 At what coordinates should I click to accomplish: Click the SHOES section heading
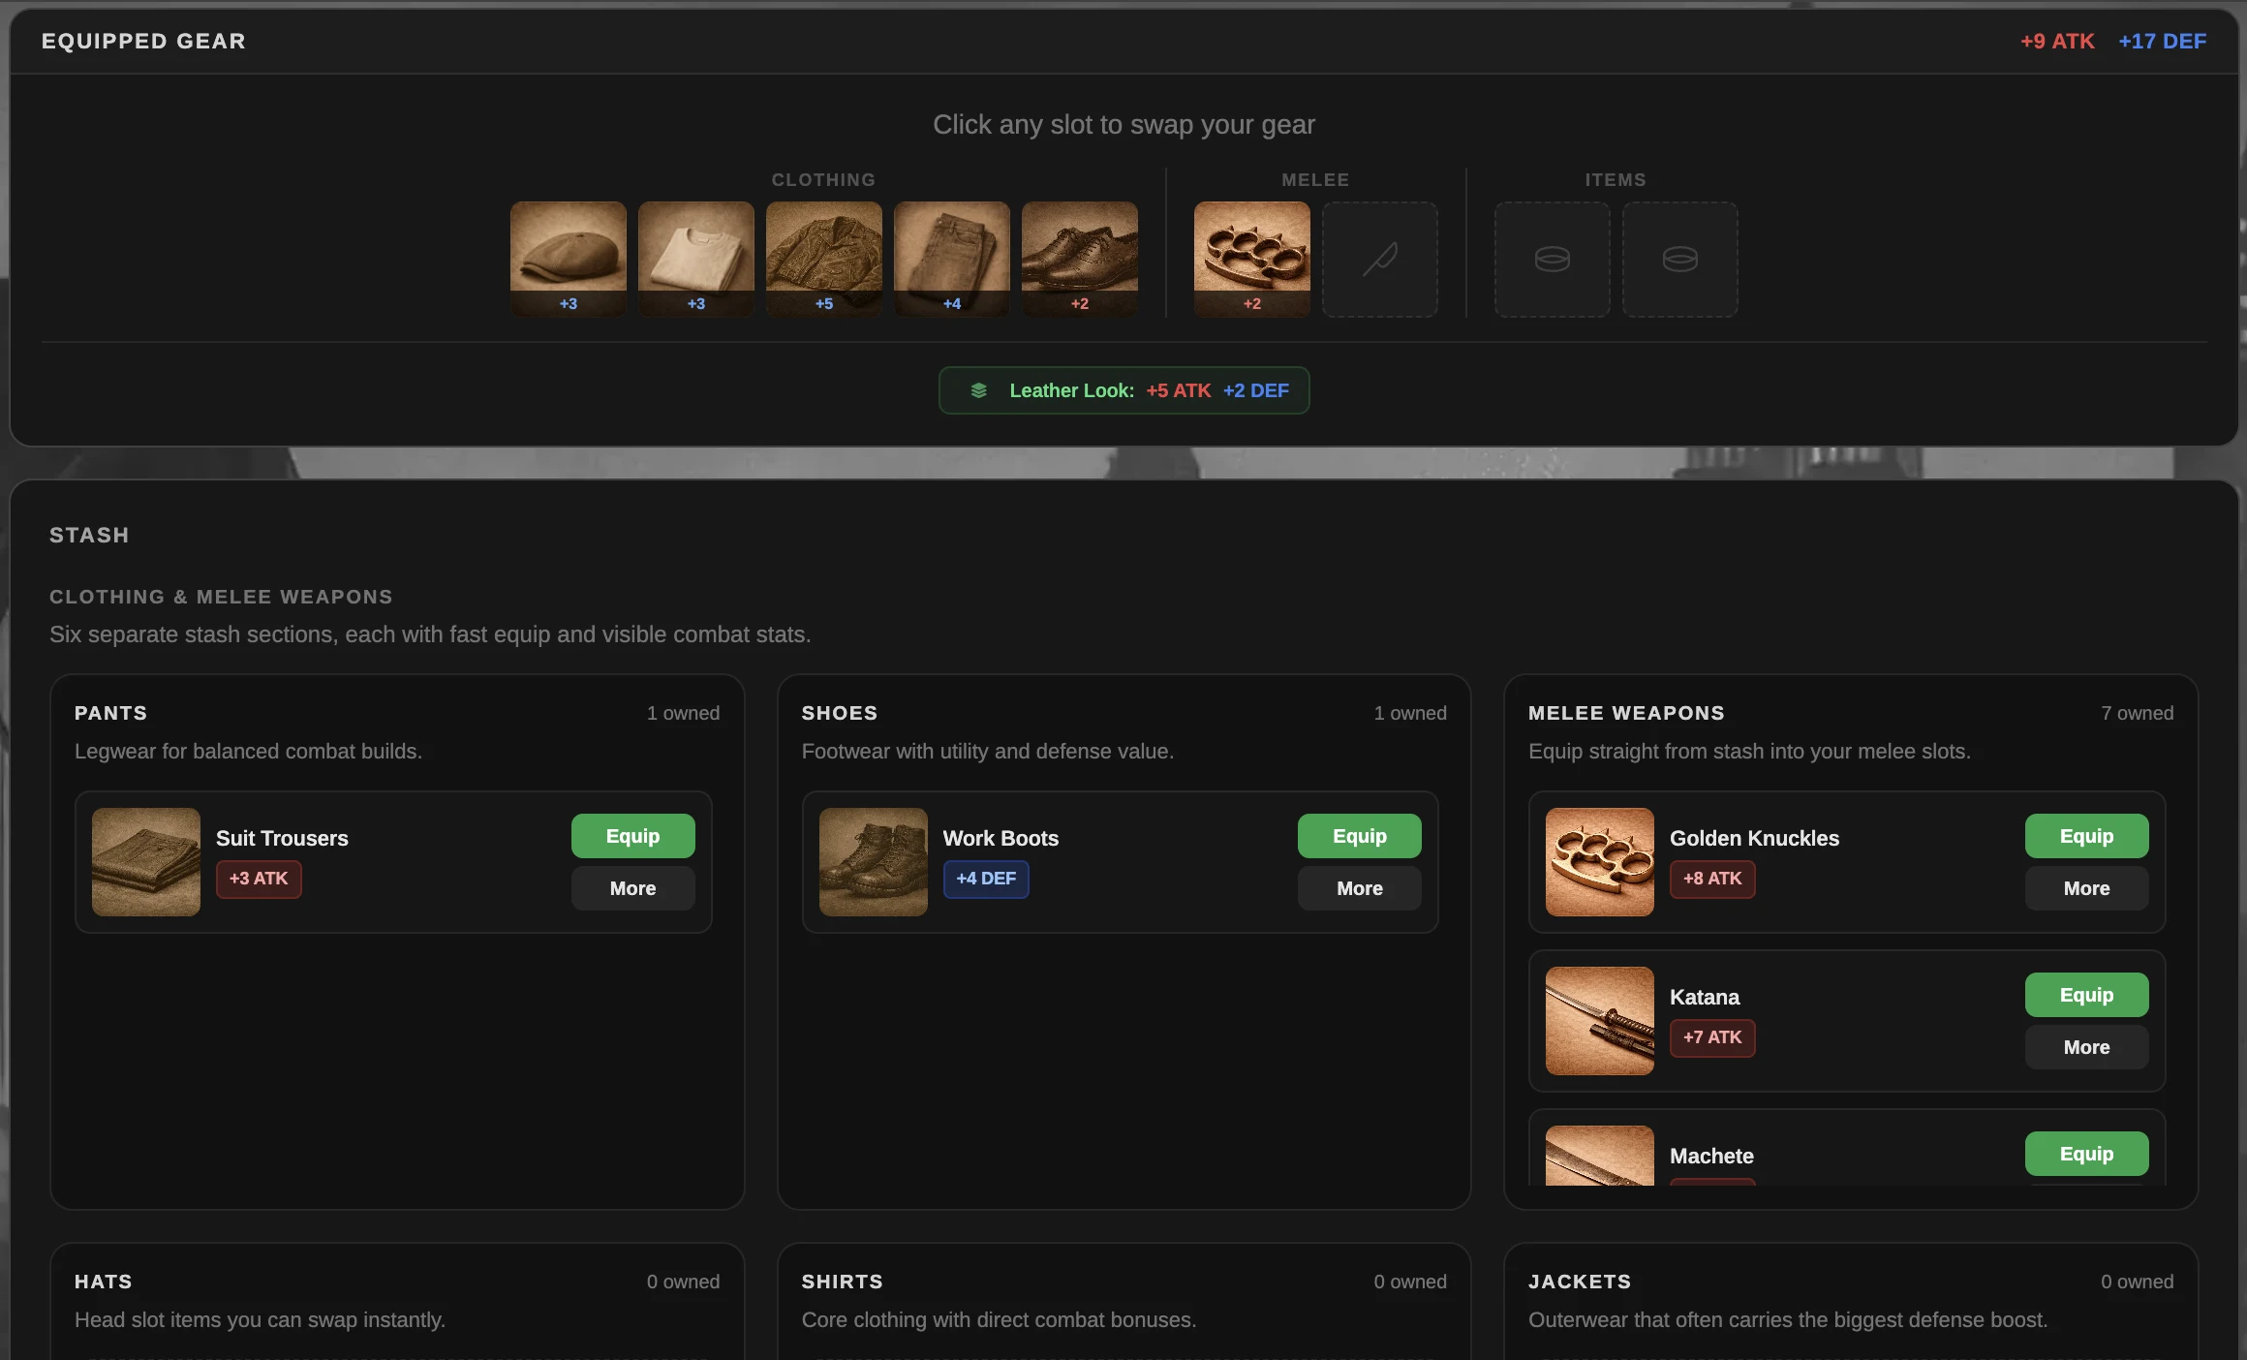[839, 713]
